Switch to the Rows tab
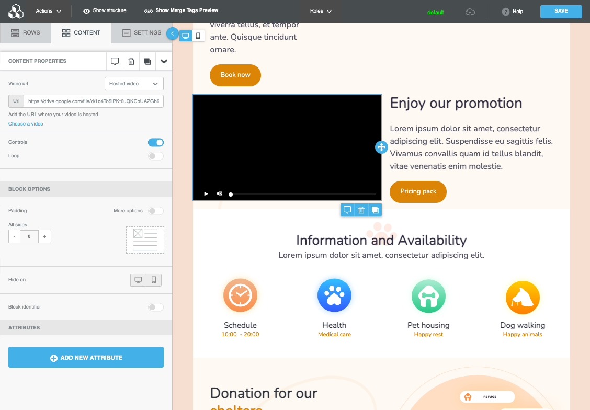Viewport: 590px width, 410px height. tap(26, 32)
